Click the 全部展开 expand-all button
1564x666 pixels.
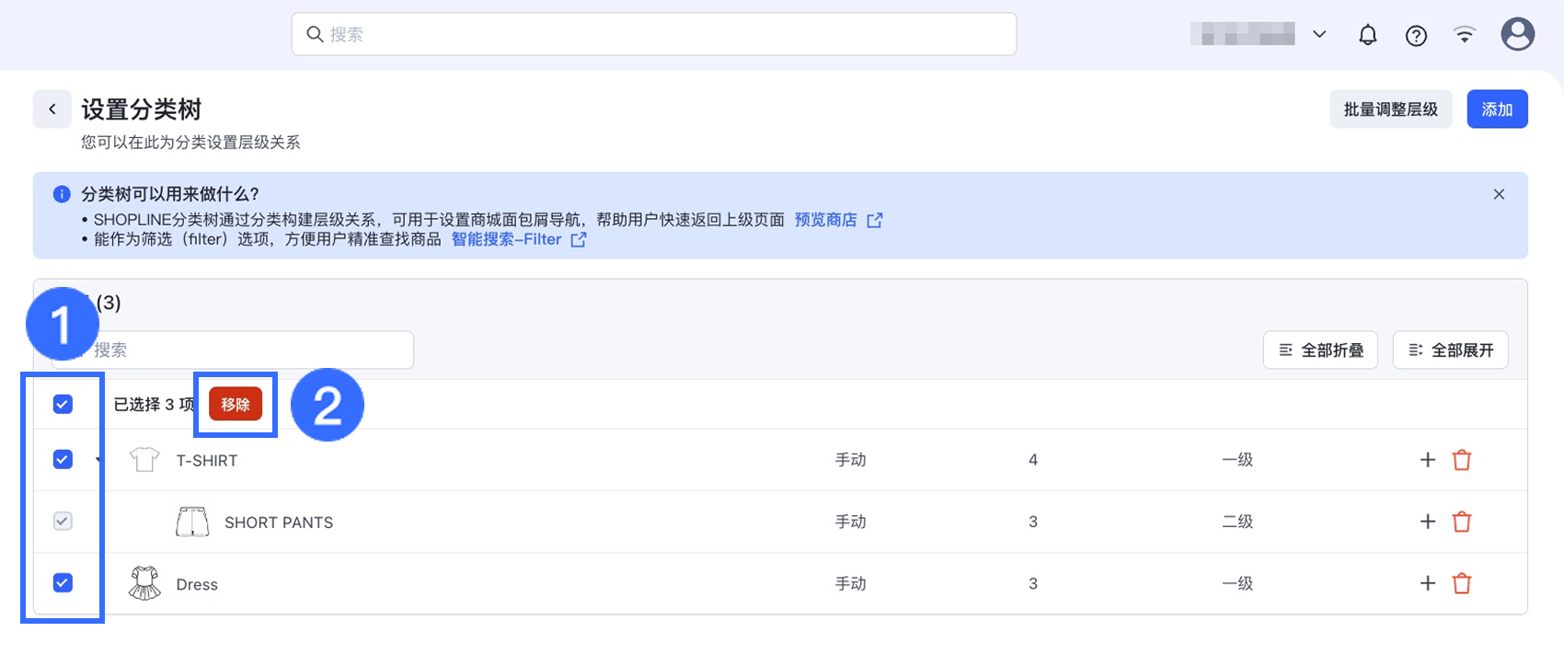pyautogui.click(x=1451, y=350)
